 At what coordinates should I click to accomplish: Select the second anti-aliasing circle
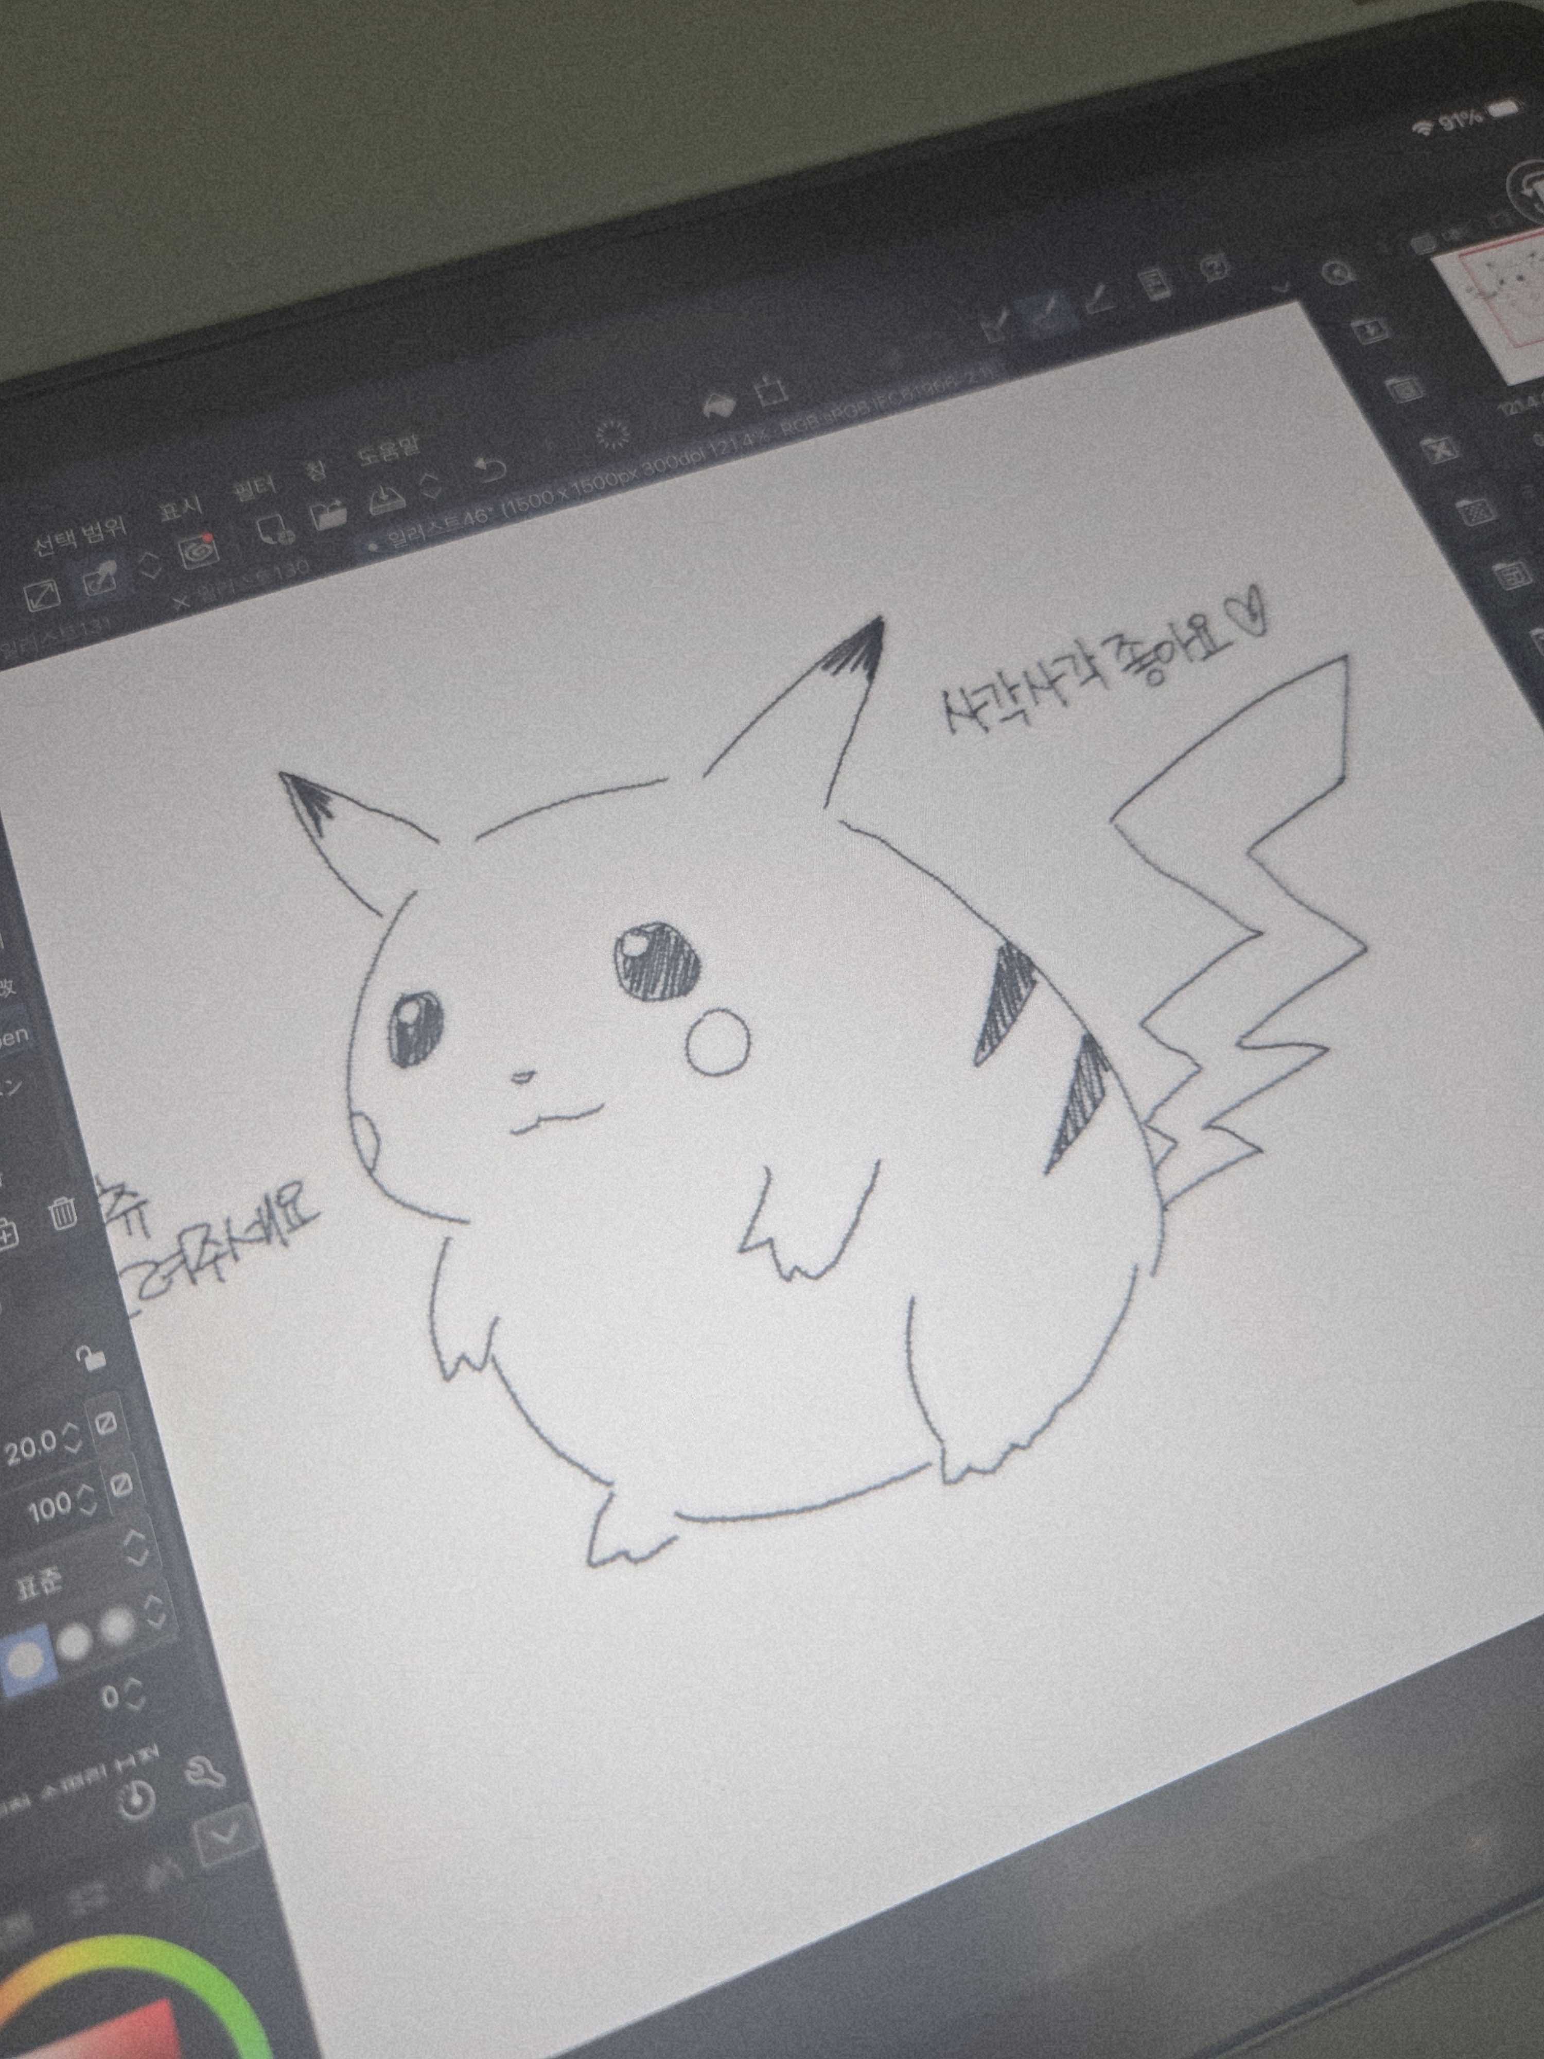(x=75, y=1642)
